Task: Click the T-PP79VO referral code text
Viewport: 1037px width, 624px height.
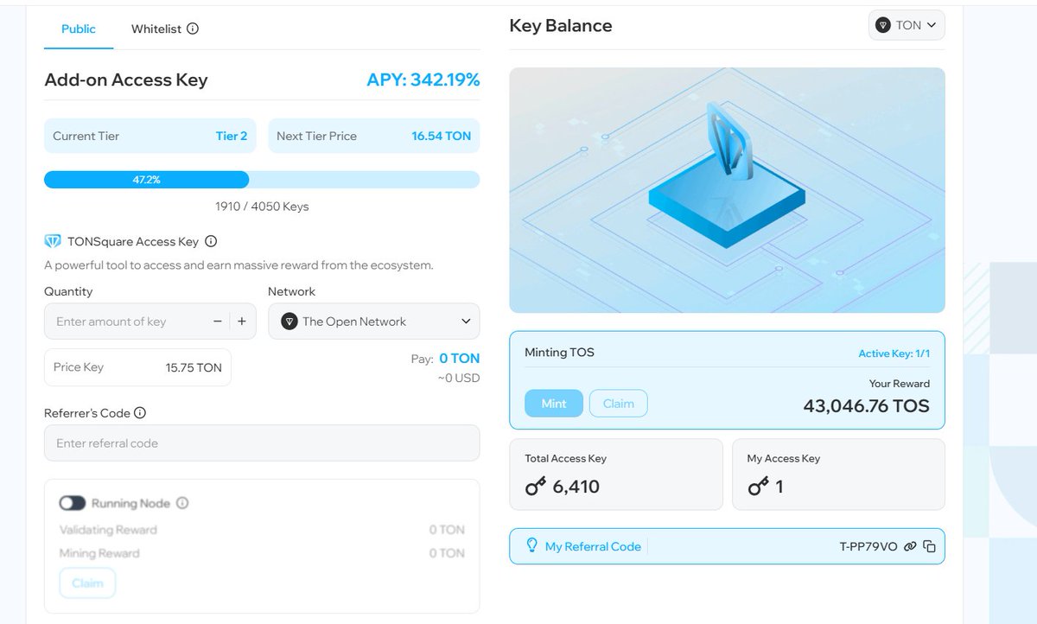Action: point(868,546)
